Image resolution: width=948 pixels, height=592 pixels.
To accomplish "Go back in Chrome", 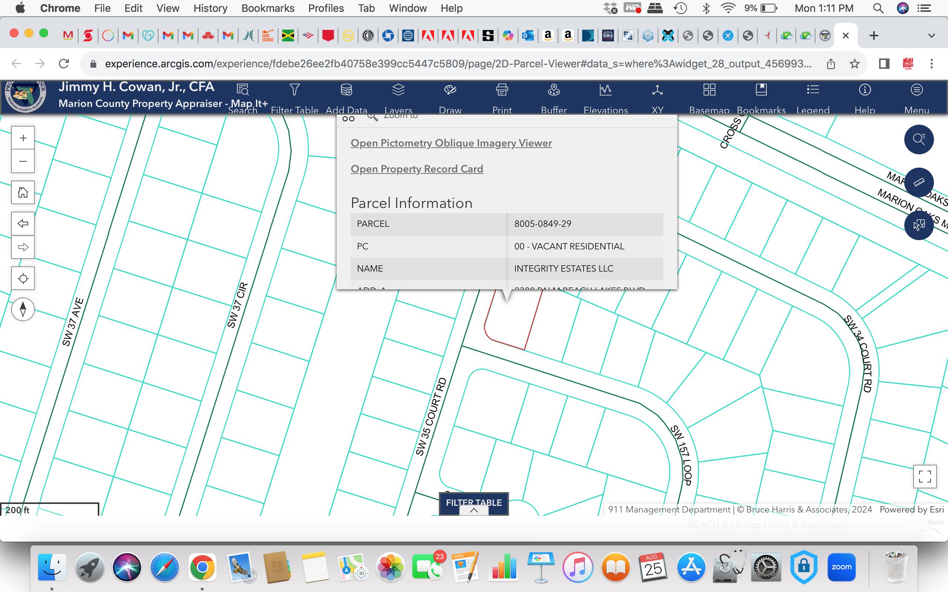I will [16, 63].
